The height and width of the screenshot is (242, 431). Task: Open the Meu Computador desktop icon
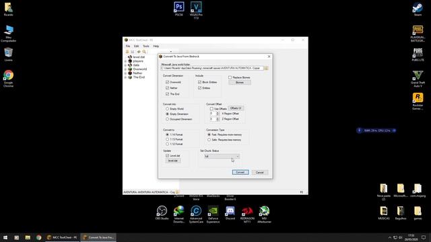tap(8, 34)
